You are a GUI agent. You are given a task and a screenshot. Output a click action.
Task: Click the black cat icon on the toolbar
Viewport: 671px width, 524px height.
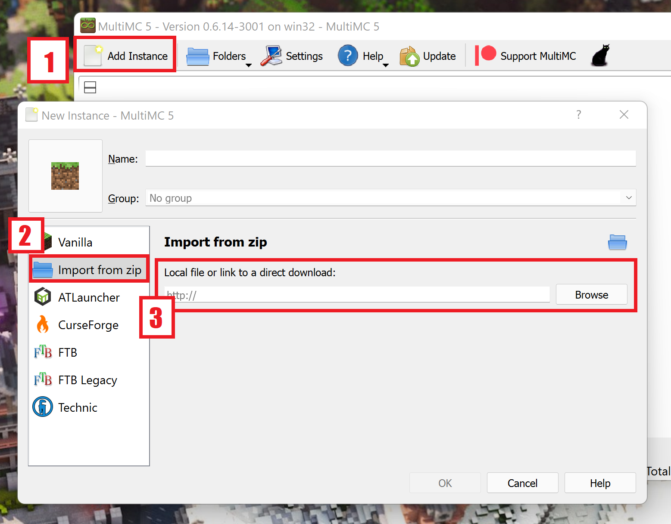pyautogui.click(x=601, y=55)
